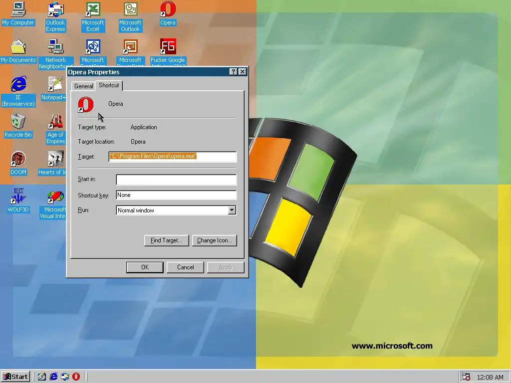Click into the Target path field
The image size is (511, 383).
coord(173,156)
